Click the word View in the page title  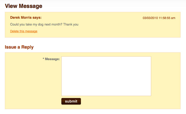coord(11,6)
